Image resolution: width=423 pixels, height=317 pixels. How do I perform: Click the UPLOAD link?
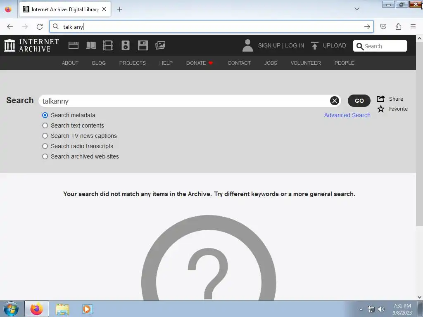tap(334, 45)
